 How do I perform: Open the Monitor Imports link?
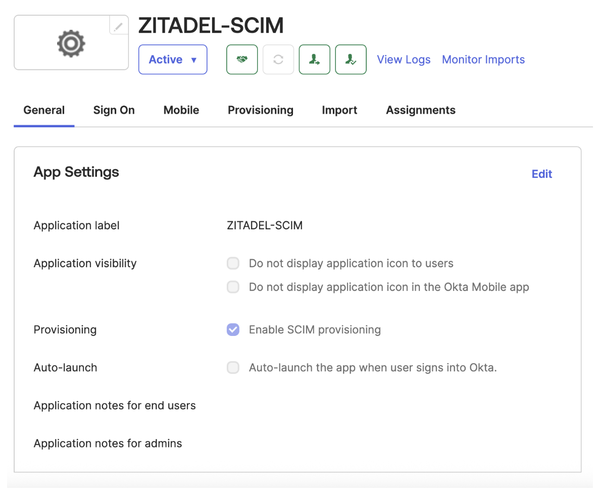[x=483, y=60]
